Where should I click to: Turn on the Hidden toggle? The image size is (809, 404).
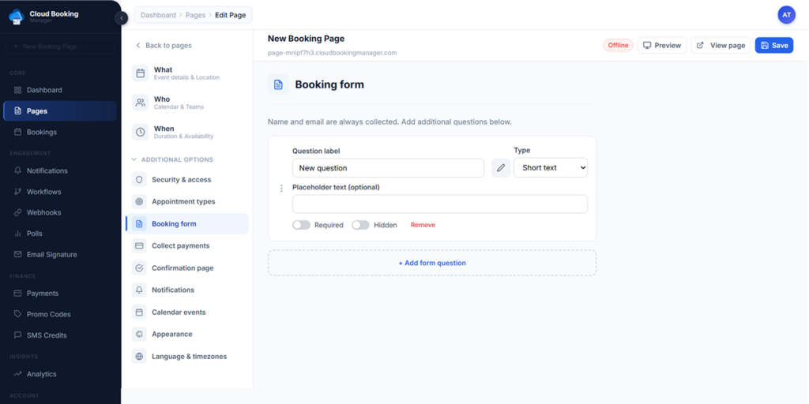[360, 225]
